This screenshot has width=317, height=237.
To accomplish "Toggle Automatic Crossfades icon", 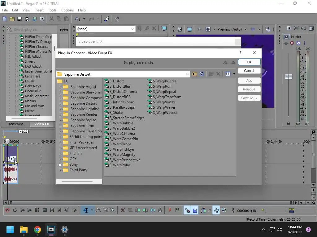I will click(195, 210).
